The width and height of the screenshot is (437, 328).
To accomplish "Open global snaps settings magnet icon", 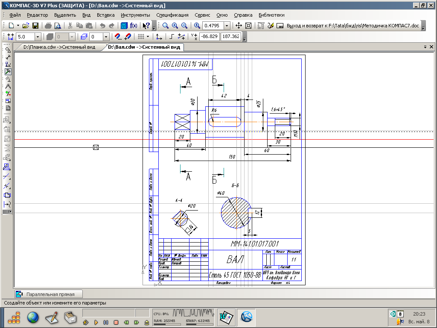I will 118,37.
